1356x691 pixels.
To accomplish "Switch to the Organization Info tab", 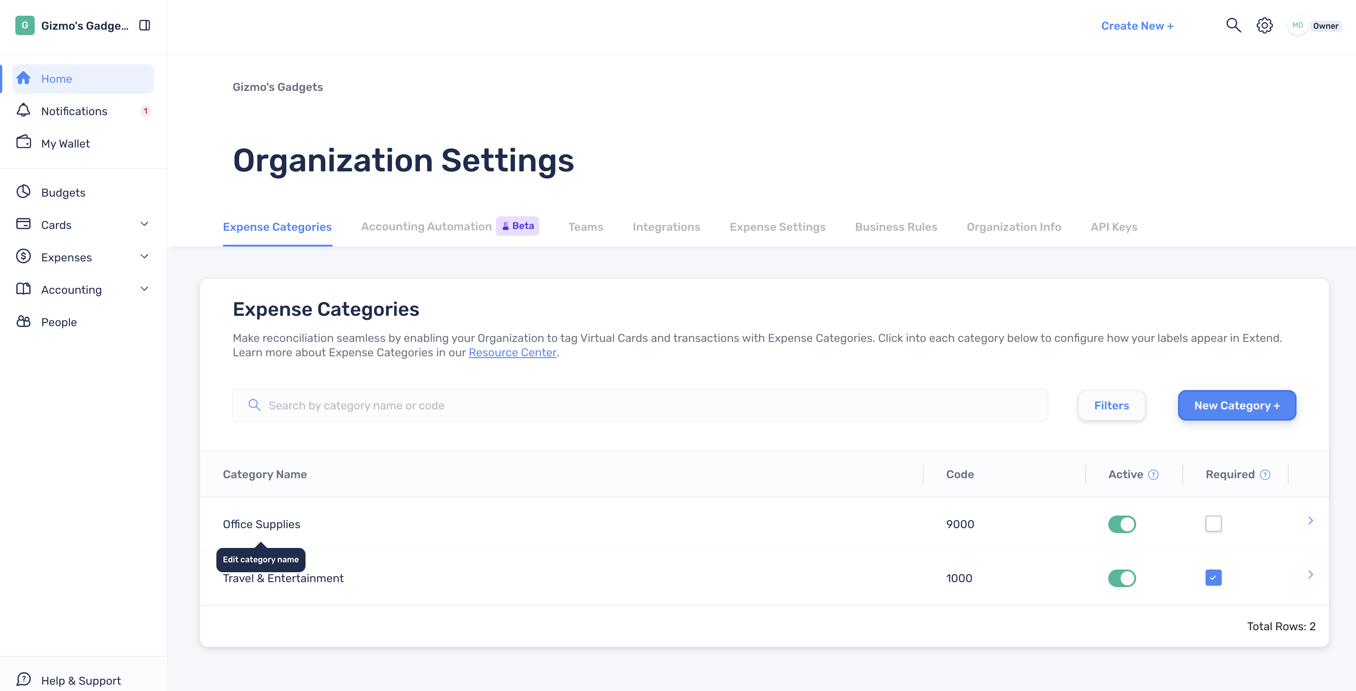I will 1013,227.
